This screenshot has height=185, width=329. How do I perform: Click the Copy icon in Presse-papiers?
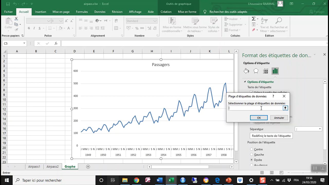pos(16,24)
